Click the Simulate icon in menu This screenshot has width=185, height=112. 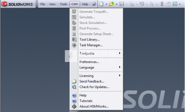point(74,17)
